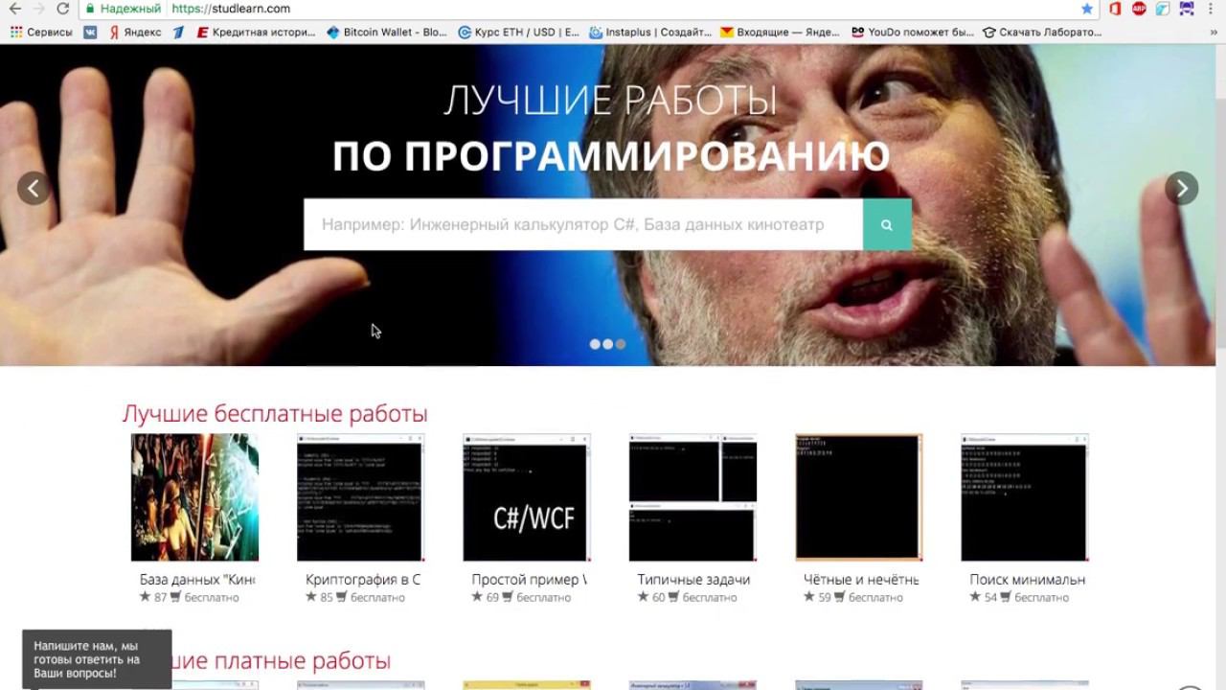1226x690 pixels.
Task: Bookmark page using the star icon
Action: 1087,9
